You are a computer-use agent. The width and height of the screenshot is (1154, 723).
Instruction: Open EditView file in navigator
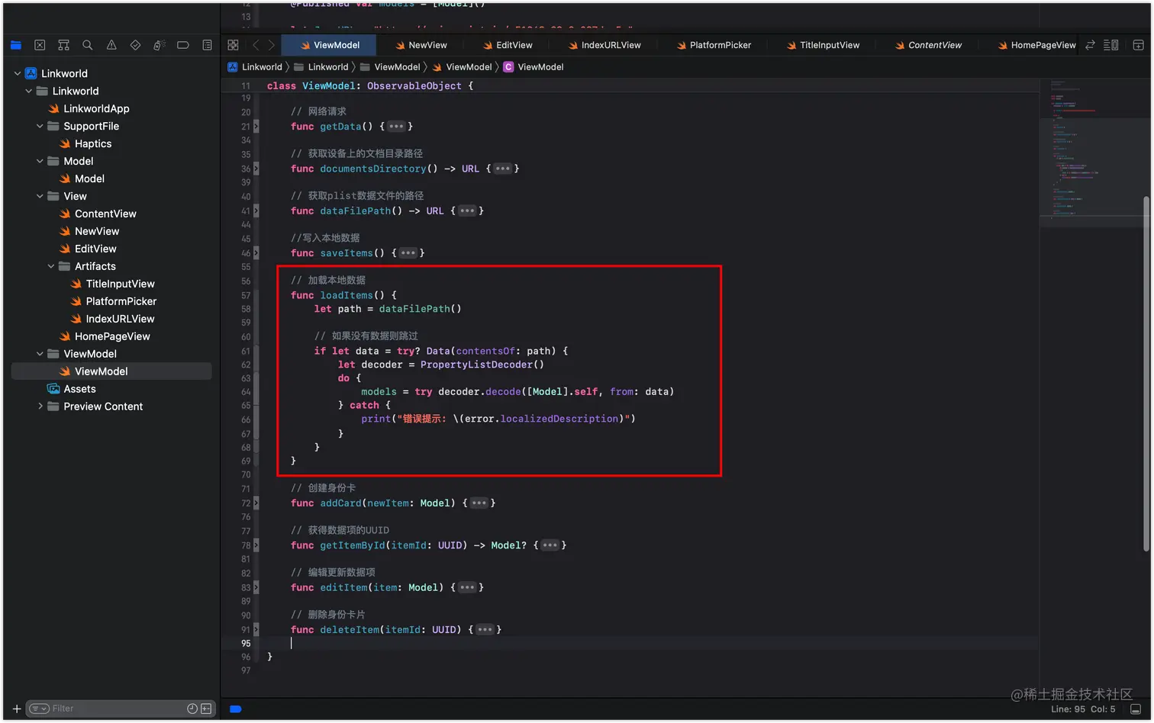coord(95,249)
